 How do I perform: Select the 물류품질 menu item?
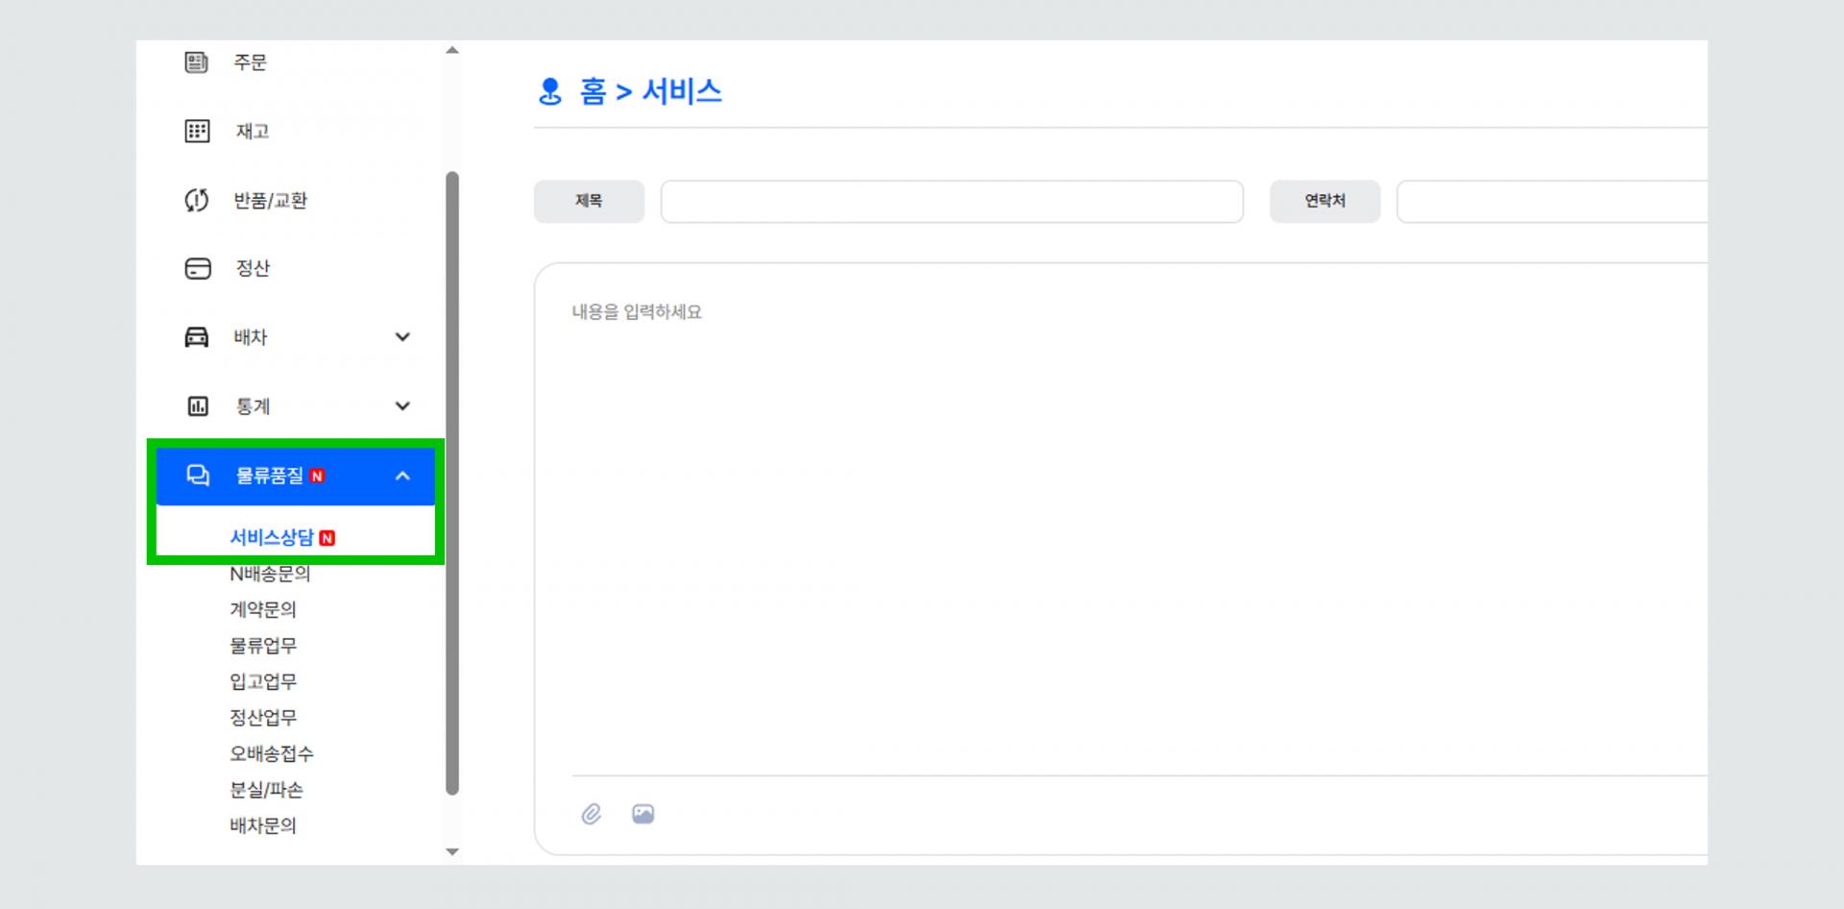tap(296, 476)
